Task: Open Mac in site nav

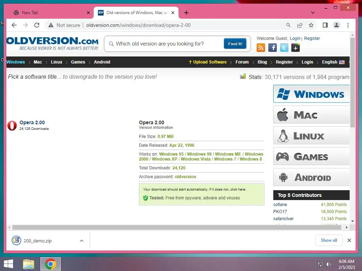Action: coord(38,62)
